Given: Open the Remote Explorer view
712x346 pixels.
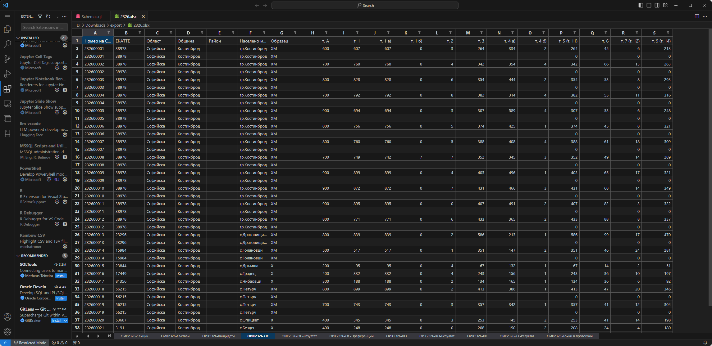Looking at the screenshot, I should click(7, 104).
